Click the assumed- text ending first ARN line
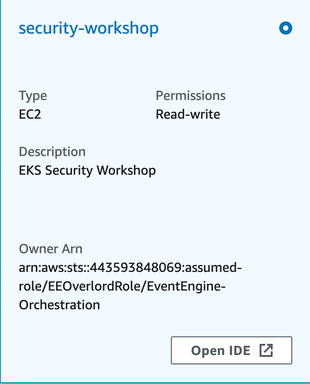Image resolution: width=310 pixels, height=384 pixels. [214, 267]
